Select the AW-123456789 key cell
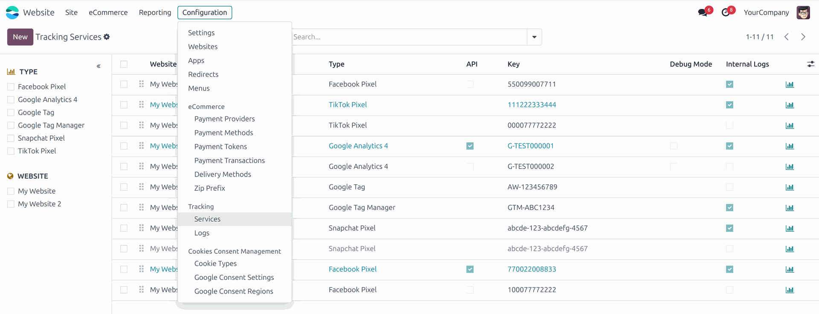 532,187
